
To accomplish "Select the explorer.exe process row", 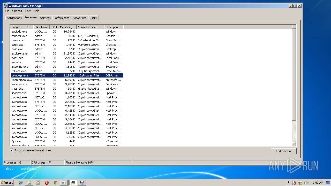I will 67,53.
